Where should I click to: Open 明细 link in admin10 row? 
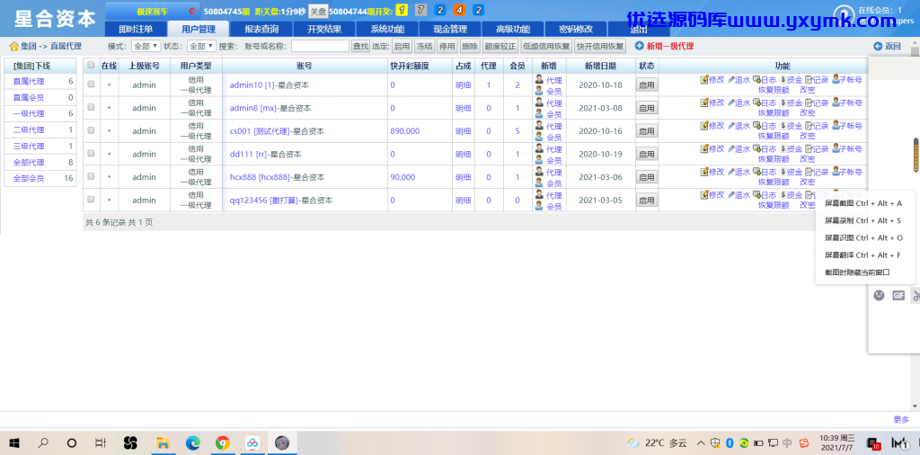click(463, 85)
